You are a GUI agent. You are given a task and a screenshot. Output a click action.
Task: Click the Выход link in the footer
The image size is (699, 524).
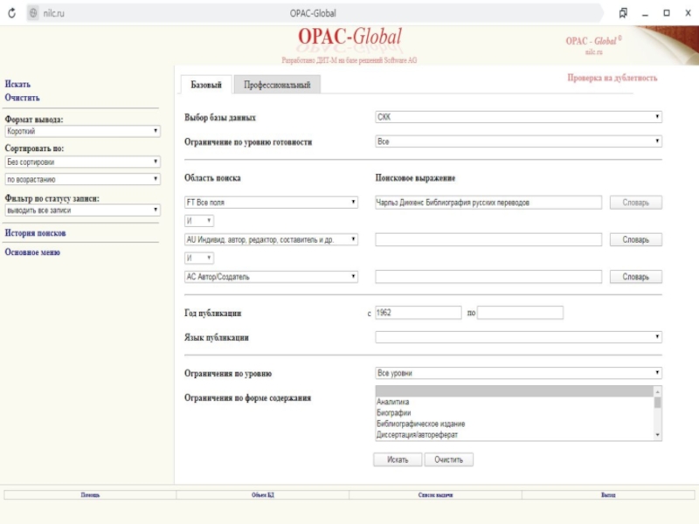click(x=608, y=495)
